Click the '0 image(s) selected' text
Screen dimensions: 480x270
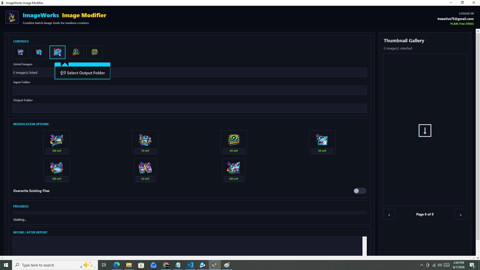pos(398,48)
